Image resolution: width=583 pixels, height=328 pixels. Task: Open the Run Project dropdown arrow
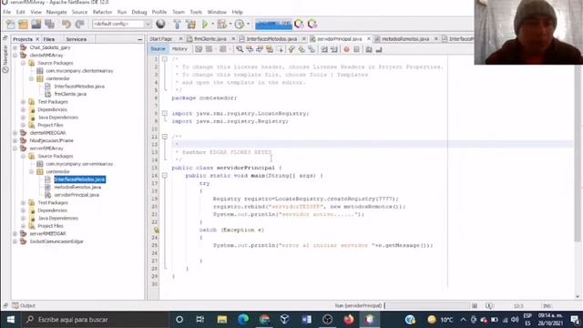(x=212, y=25)
